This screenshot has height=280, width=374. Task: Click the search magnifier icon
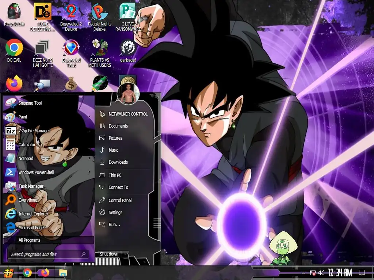pyautogui.click(x=84, y=254)
